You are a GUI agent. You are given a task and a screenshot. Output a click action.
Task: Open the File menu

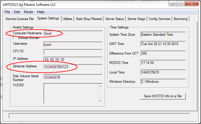7,12
